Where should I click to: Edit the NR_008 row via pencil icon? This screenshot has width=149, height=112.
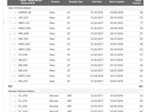click(10, 66)
